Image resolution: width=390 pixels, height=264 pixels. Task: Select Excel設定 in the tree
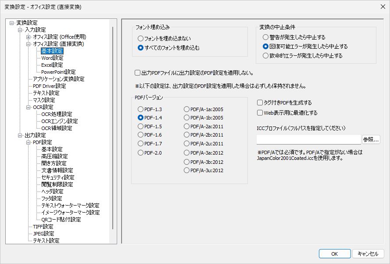tap(52, 65)
